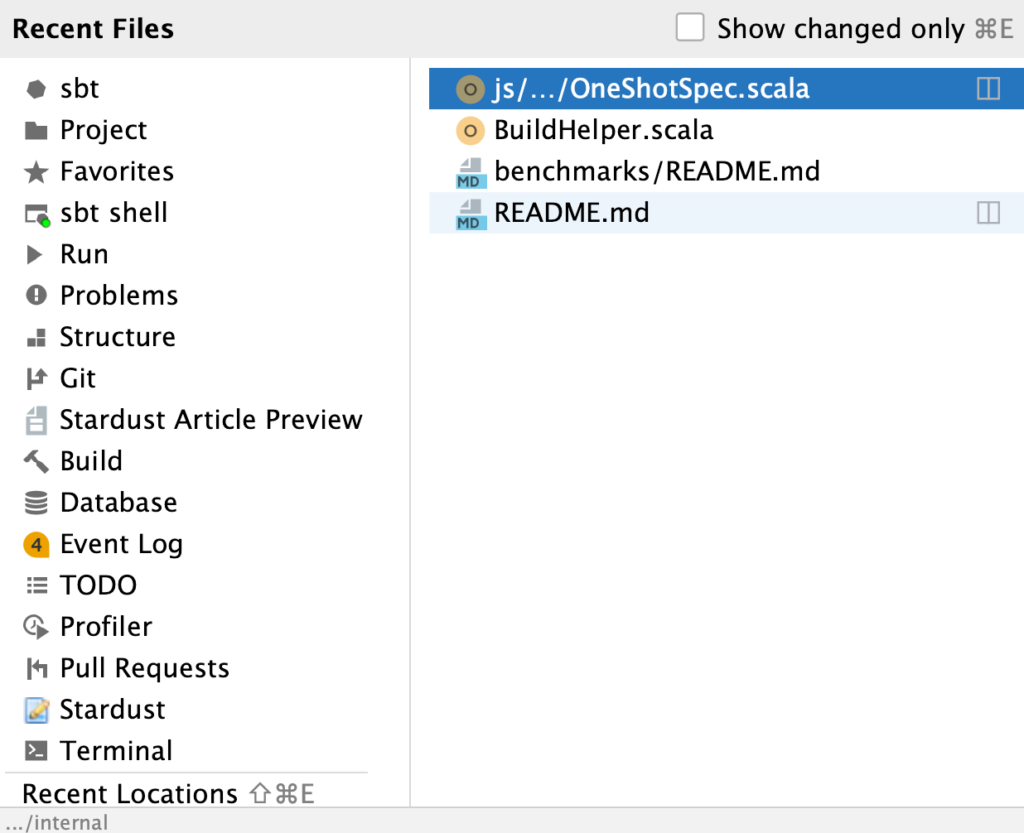Open the Git tool window

click(78, 378)
